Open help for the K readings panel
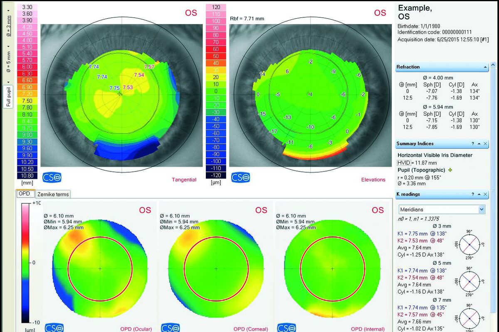 click(473, 194)
